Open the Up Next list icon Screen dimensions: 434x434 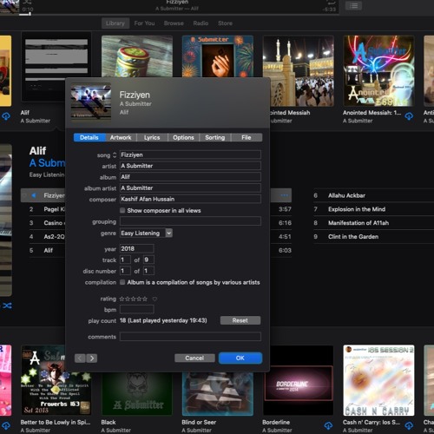[x=353, y=6]
